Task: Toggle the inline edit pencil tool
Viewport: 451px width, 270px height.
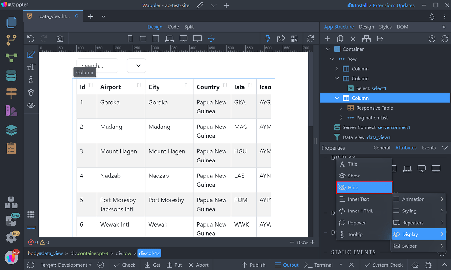Action: pos(31,54)
